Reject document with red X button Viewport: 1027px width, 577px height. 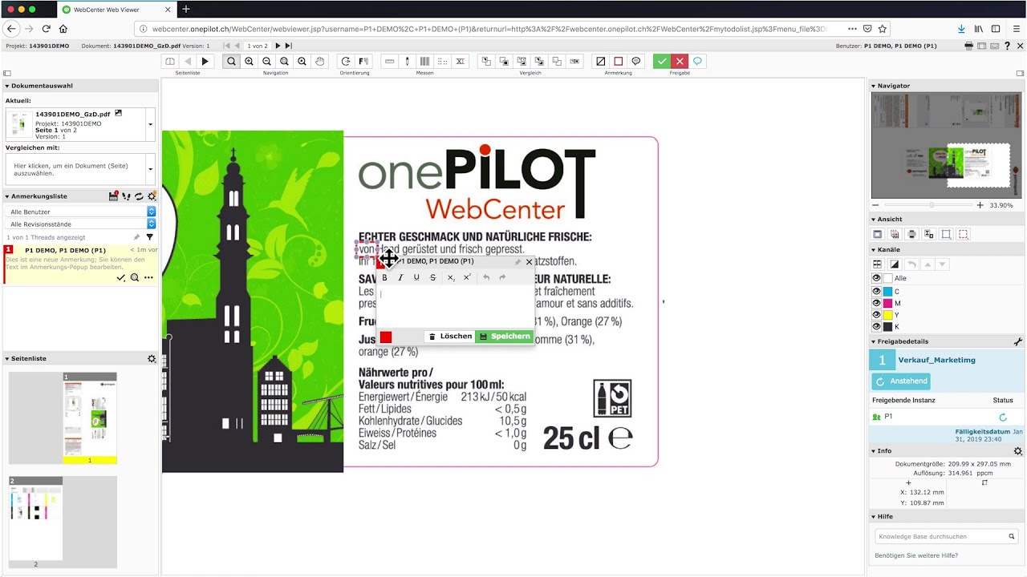click(680, 61)
